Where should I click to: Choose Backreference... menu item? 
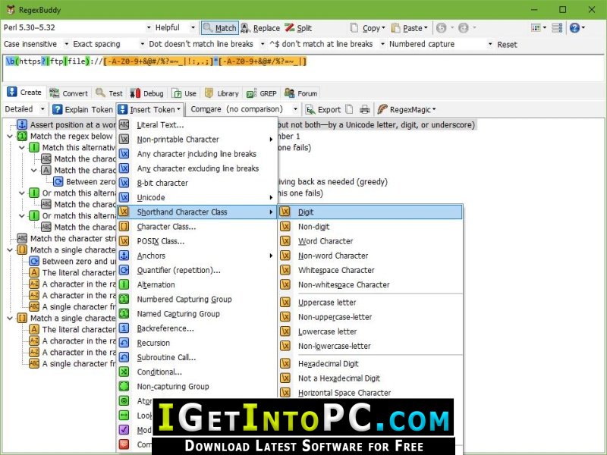(197, 328)
